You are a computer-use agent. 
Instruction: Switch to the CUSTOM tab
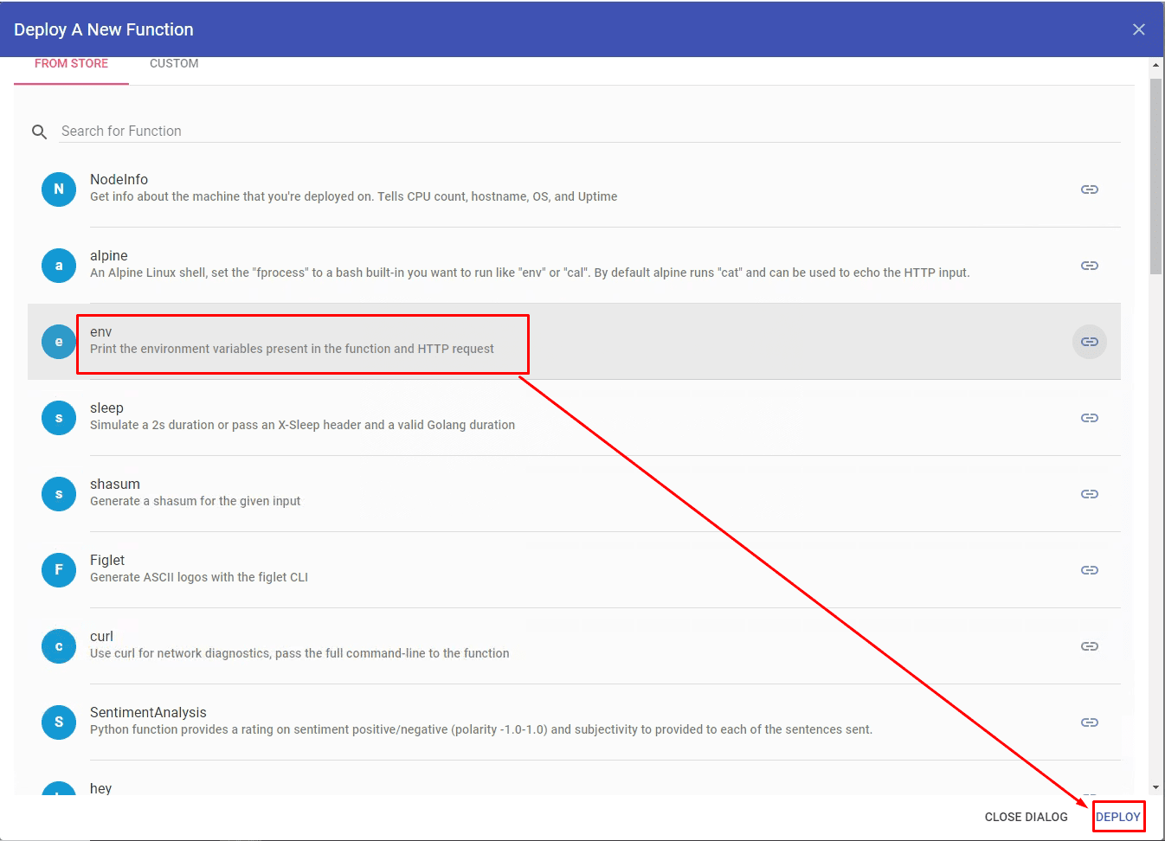coord(174,64)
